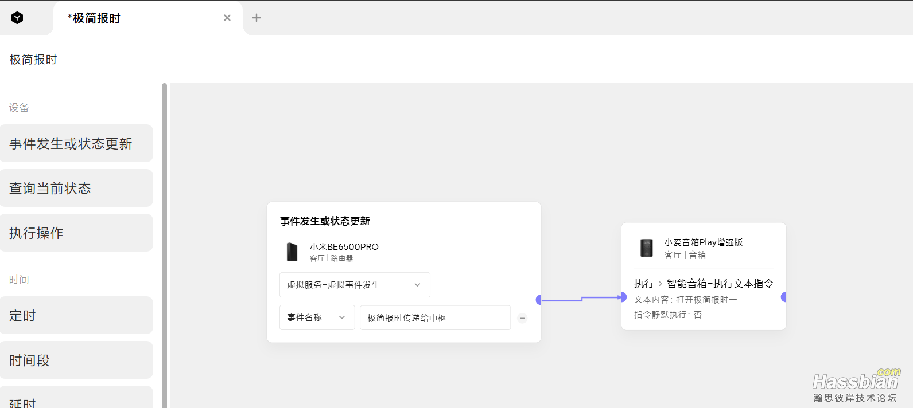Add a new tab with the plus icon

[257, 18]
